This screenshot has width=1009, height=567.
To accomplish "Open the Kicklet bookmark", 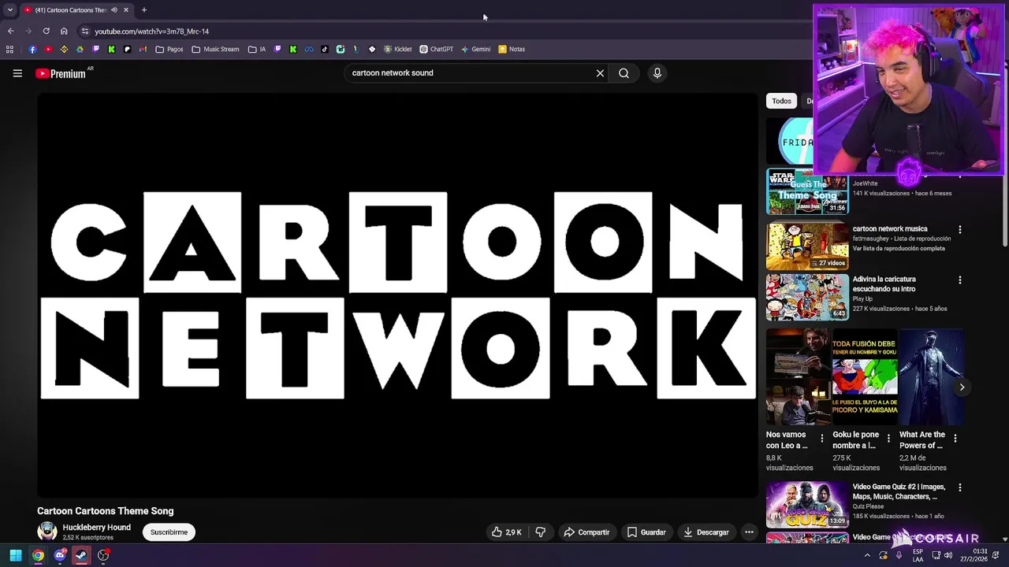I will [x=397, y=49].
